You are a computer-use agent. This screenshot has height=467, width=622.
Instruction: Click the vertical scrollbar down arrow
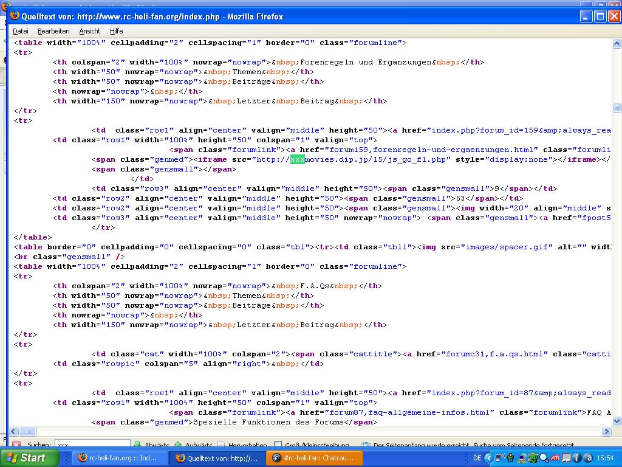coord(617,421)
